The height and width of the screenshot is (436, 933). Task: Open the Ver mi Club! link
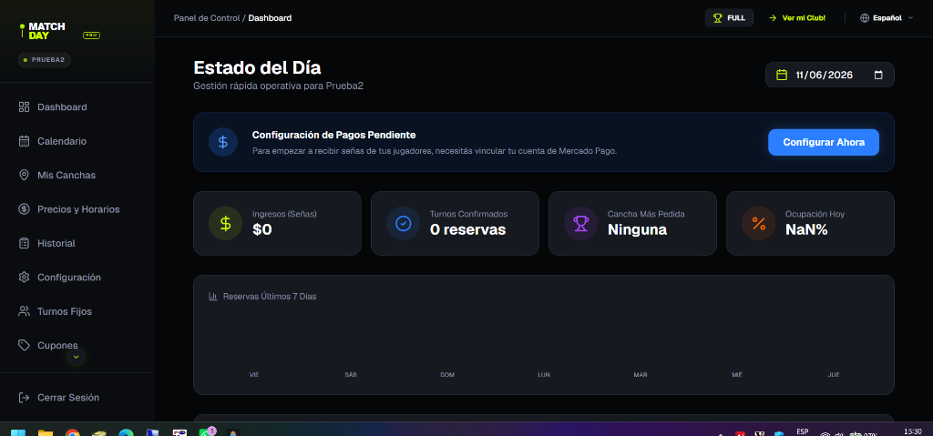pyautogui.click(x=797, y=18)
